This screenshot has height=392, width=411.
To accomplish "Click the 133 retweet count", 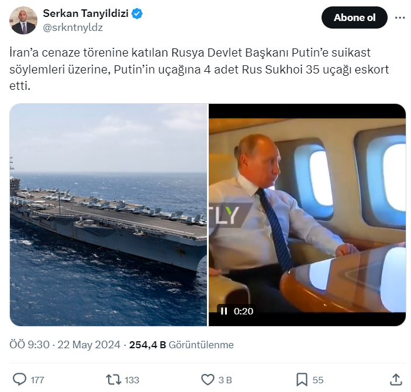I will 132,380.
